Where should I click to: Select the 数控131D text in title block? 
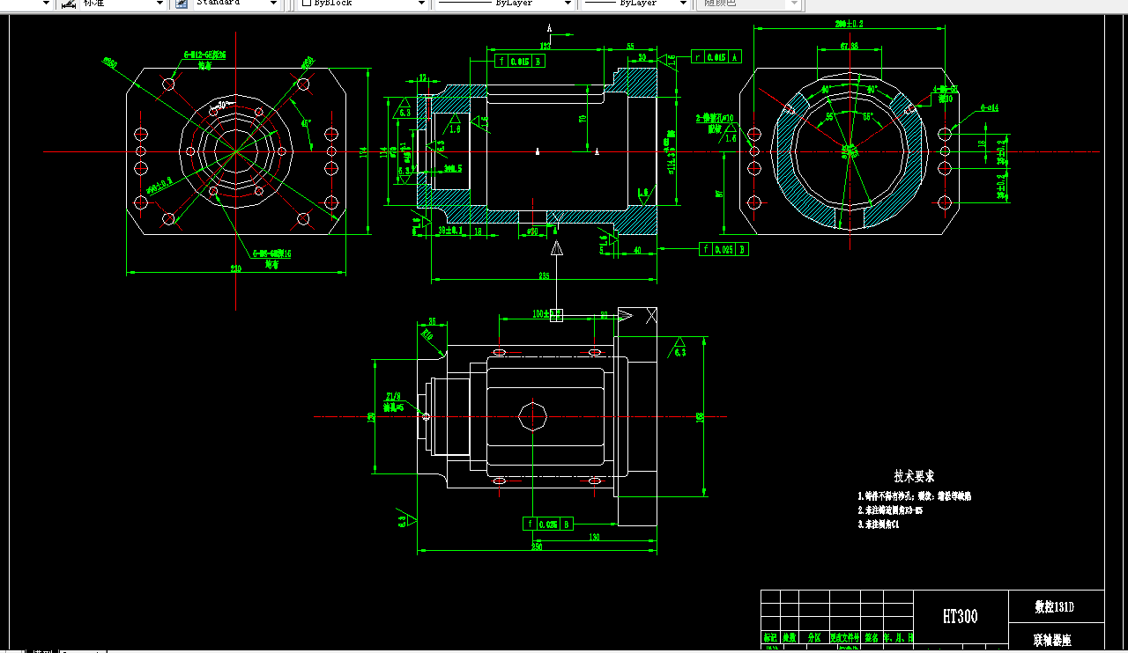(1055, 607)
